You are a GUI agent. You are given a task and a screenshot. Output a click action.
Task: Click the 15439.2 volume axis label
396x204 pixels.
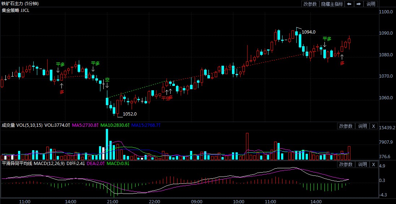click(x=387, y=128)
